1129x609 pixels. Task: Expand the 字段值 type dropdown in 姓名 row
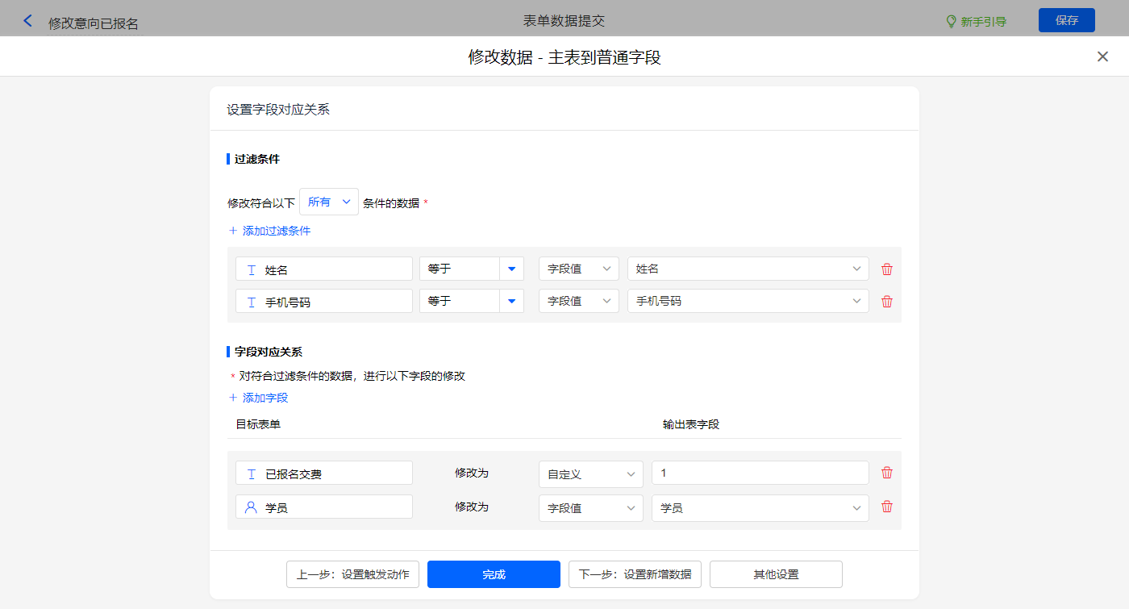[x=578, y=269]
